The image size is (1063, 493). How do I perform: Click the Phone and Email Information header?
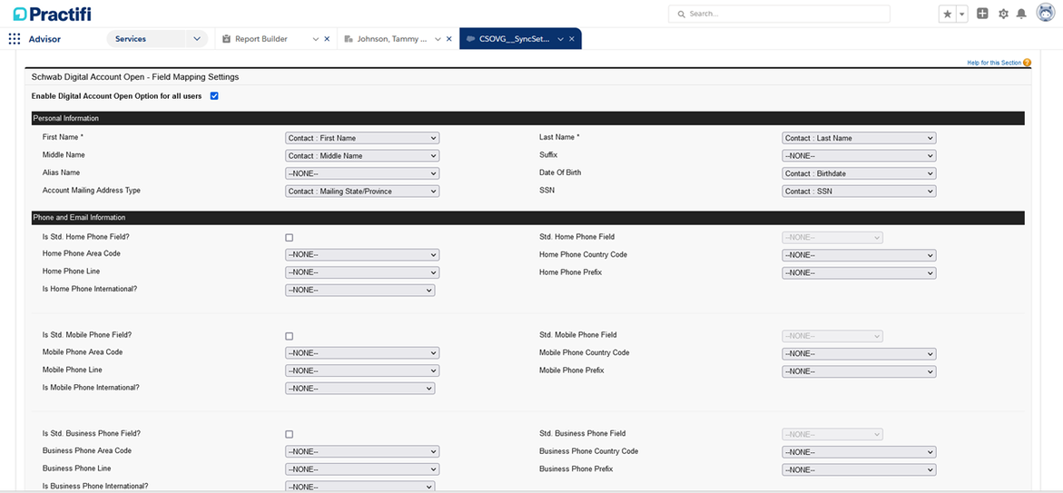(x=527, y=218)
